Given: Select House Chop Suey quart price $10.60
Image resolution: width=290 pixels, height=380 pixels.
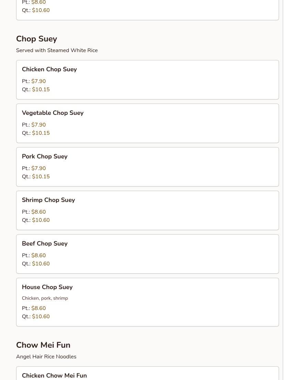Looking at the screenshot, I should tap(41, 317).
